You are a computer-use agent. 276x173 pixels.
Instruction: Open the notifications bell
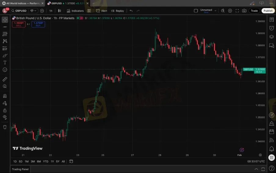[x=272, y=149]
